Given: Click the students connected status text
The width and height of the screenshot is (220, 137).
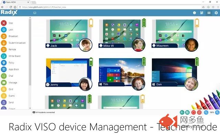Looking at the screenshot, I should 45,112.
